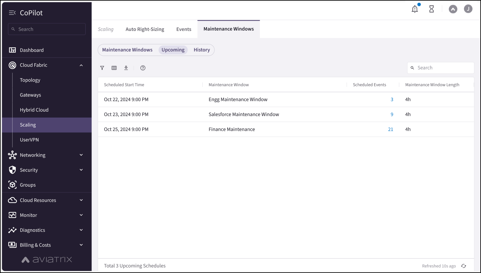The width and height of the screenshot is (481, 273).
Task: Switch to the Auto Right-Sizing tab
Action: pyautogui.click(x=145, y=29)
